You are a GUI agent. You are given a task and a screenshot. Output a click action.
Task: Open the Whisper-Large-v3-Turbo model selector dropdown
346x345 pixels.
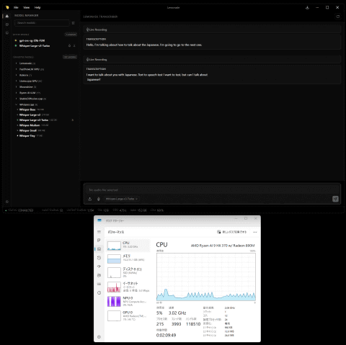click(122, 199)
